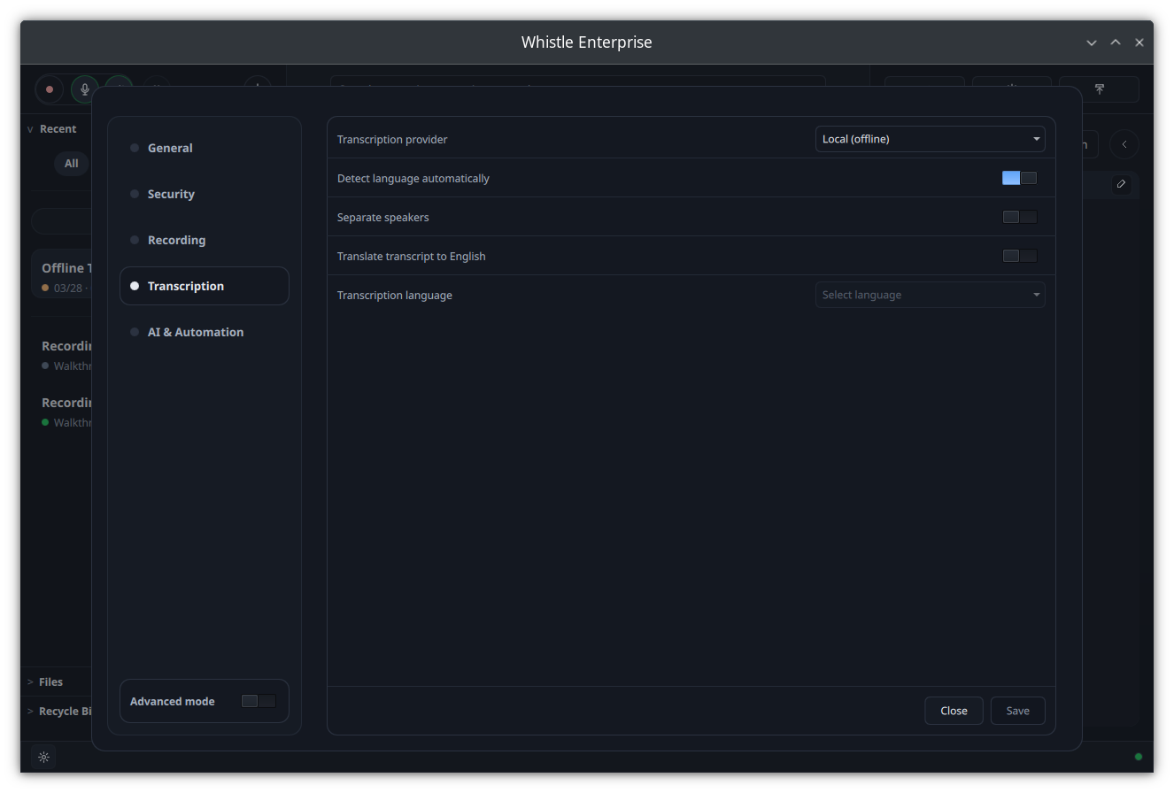Viewport: 1174px width, 793px height.
Task: Open the Transcription provider dropdown
Action: coord(930,138)
